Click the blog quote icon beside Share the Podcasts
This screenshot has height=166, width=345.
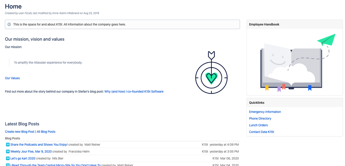8,145
